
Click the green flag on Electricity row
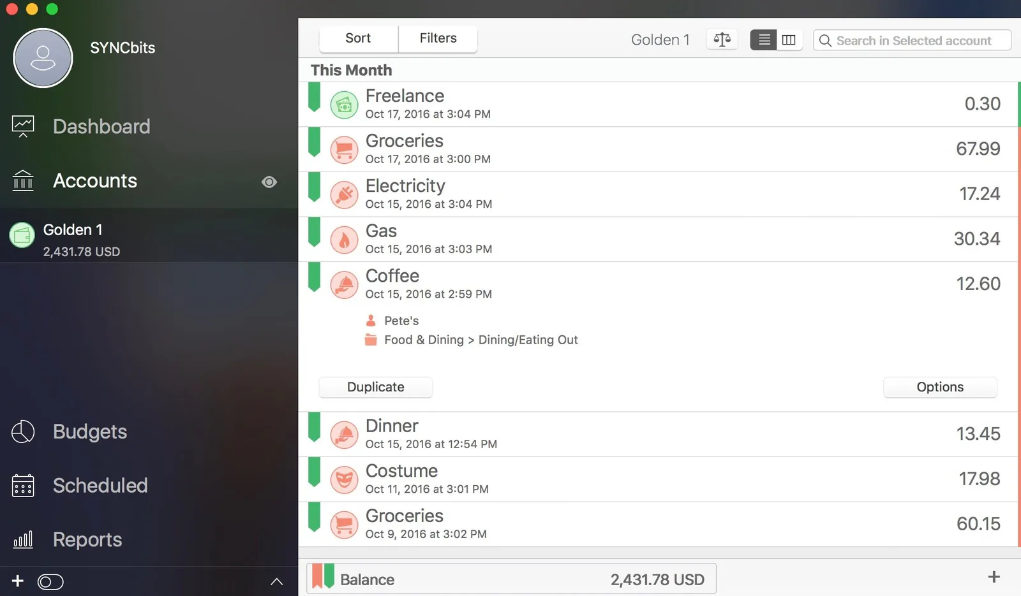pos(314,187)
